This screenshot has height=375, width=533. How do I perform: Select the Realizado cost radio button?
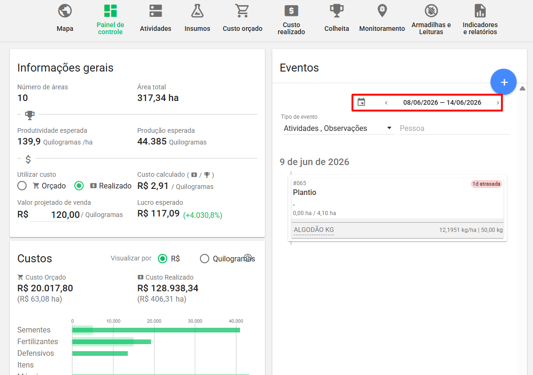pyautogui.click(x=79, y=186)
